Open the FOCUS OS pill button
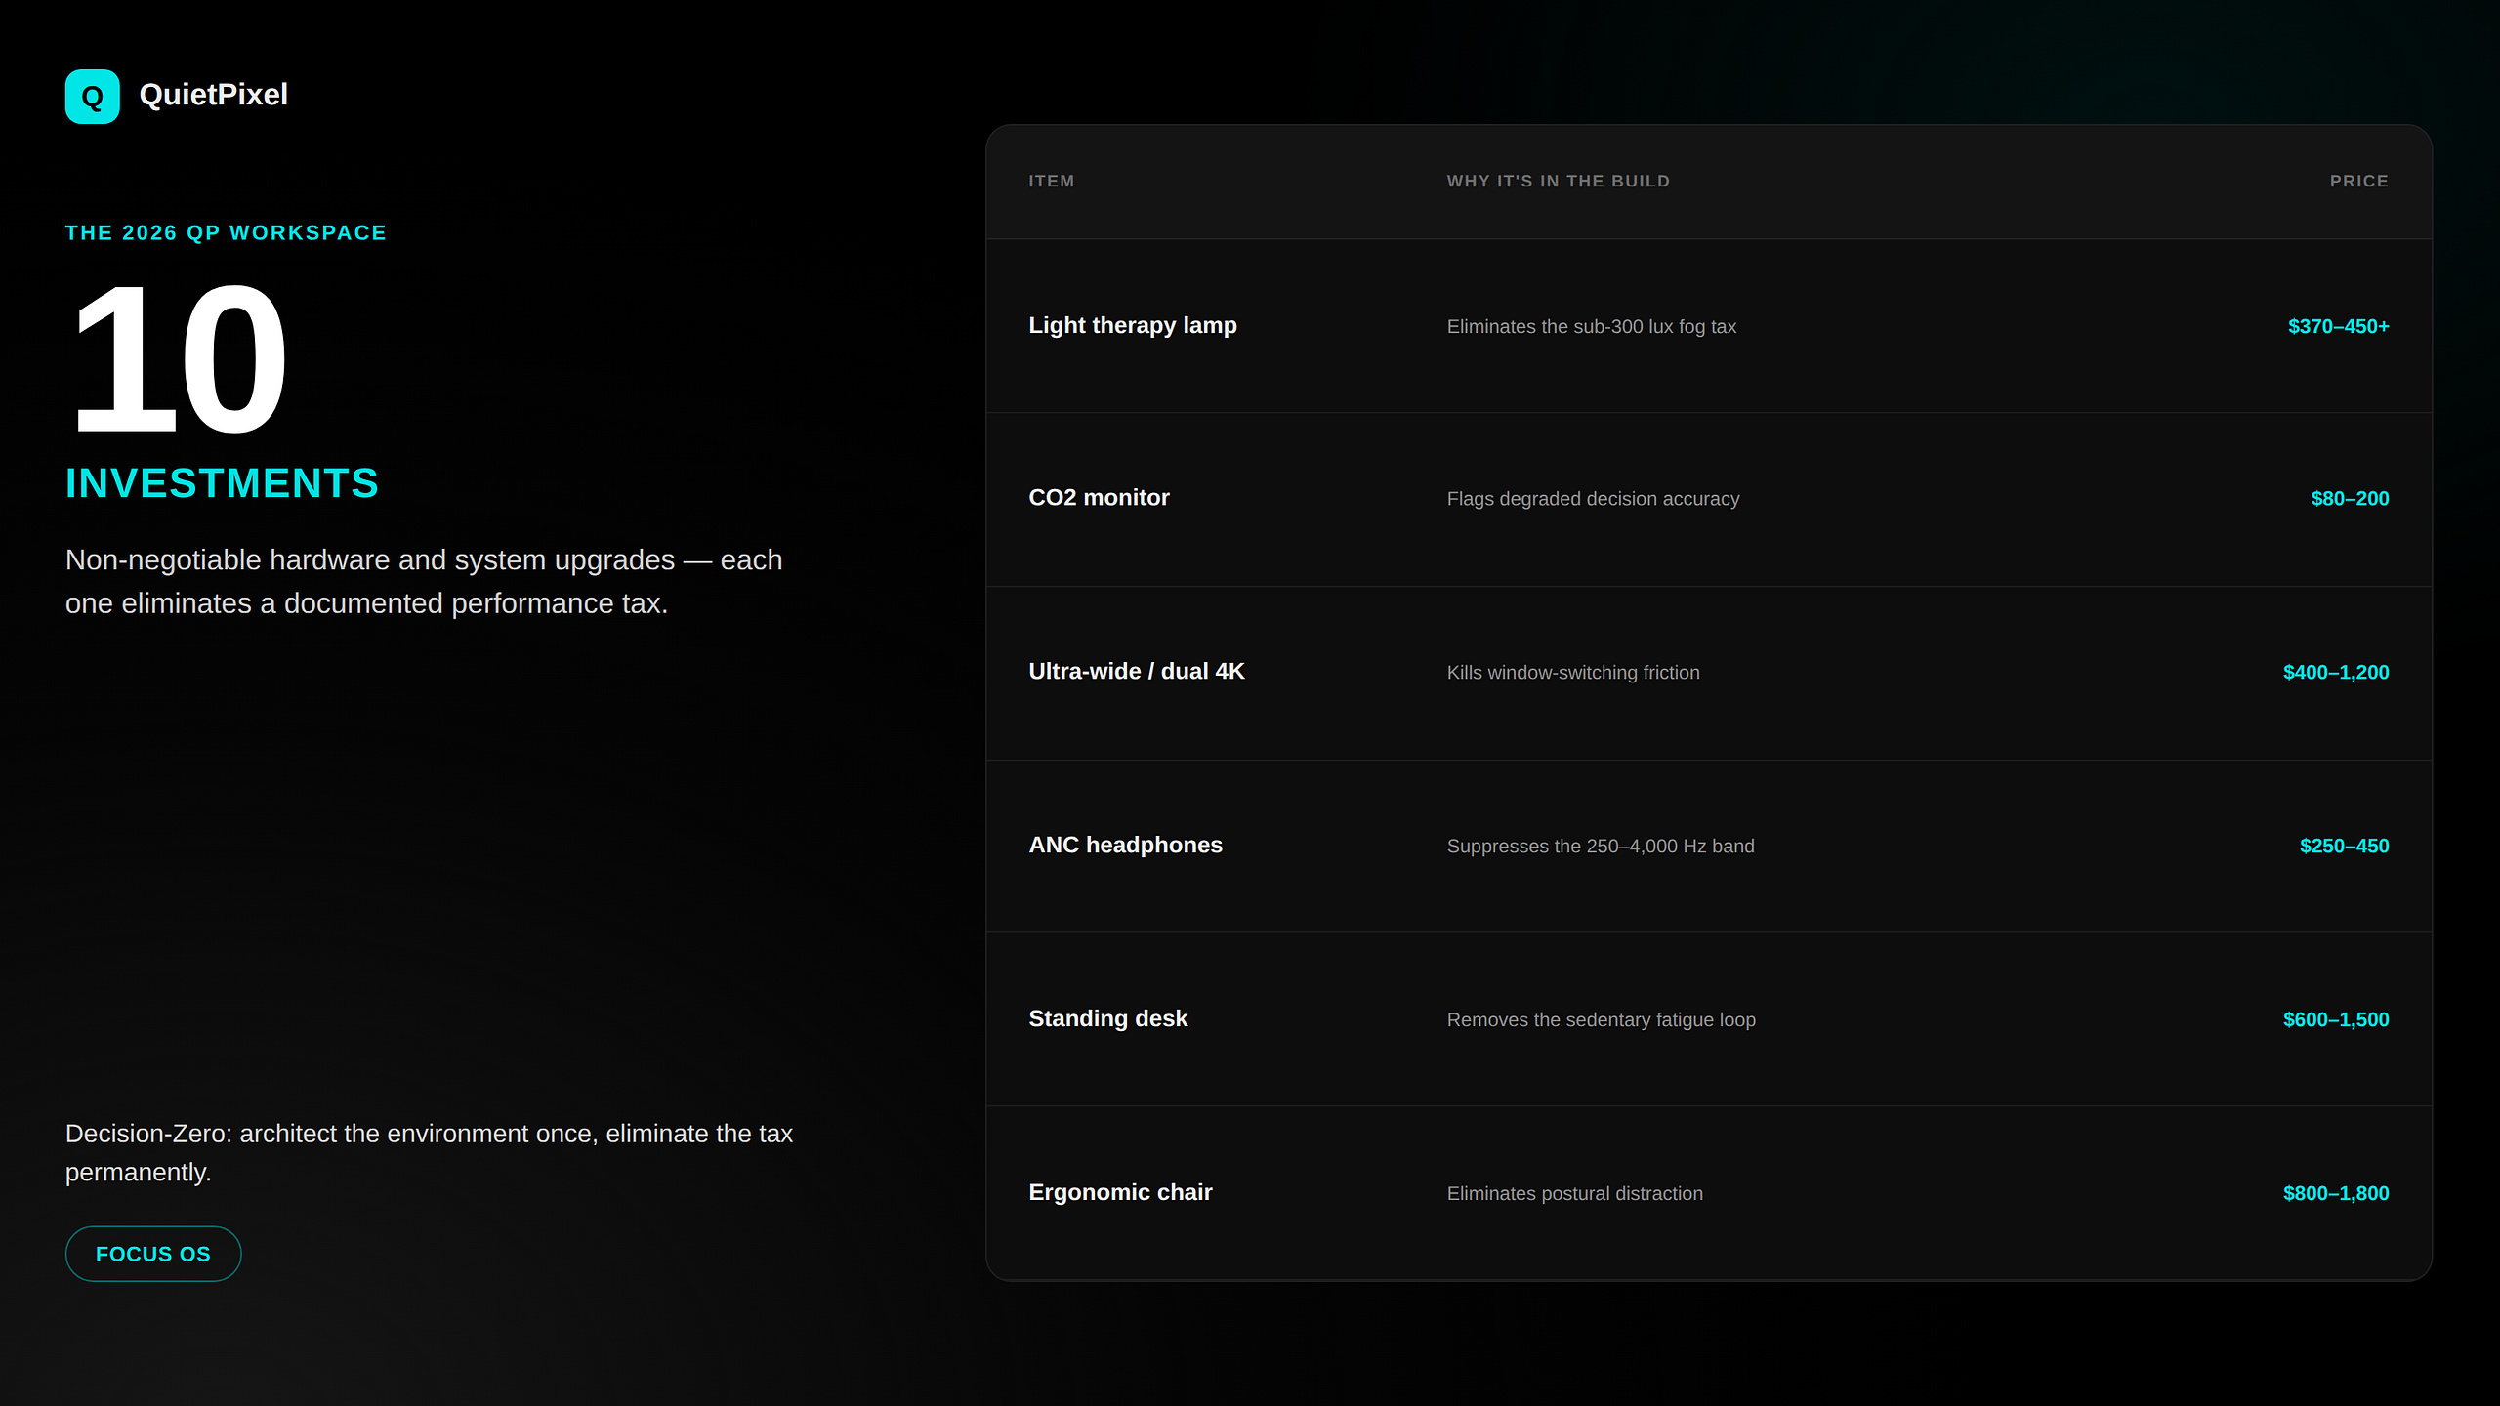 click(x=153, y=1254)
